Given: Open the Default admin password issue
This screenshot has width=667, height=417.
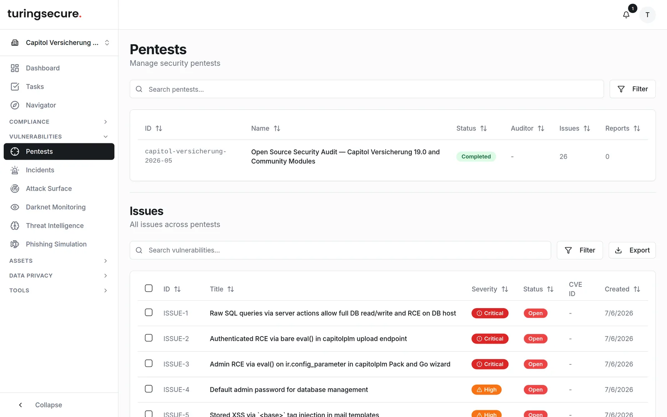Looking at the screenshot, I should tap(289, 389).
